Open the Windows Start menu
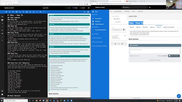This screenshot has width=182, height=102. (2, 101)
